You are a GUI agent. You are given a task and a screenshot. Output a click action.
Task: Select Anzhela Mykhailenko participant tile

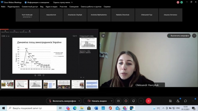pos(99,15)
